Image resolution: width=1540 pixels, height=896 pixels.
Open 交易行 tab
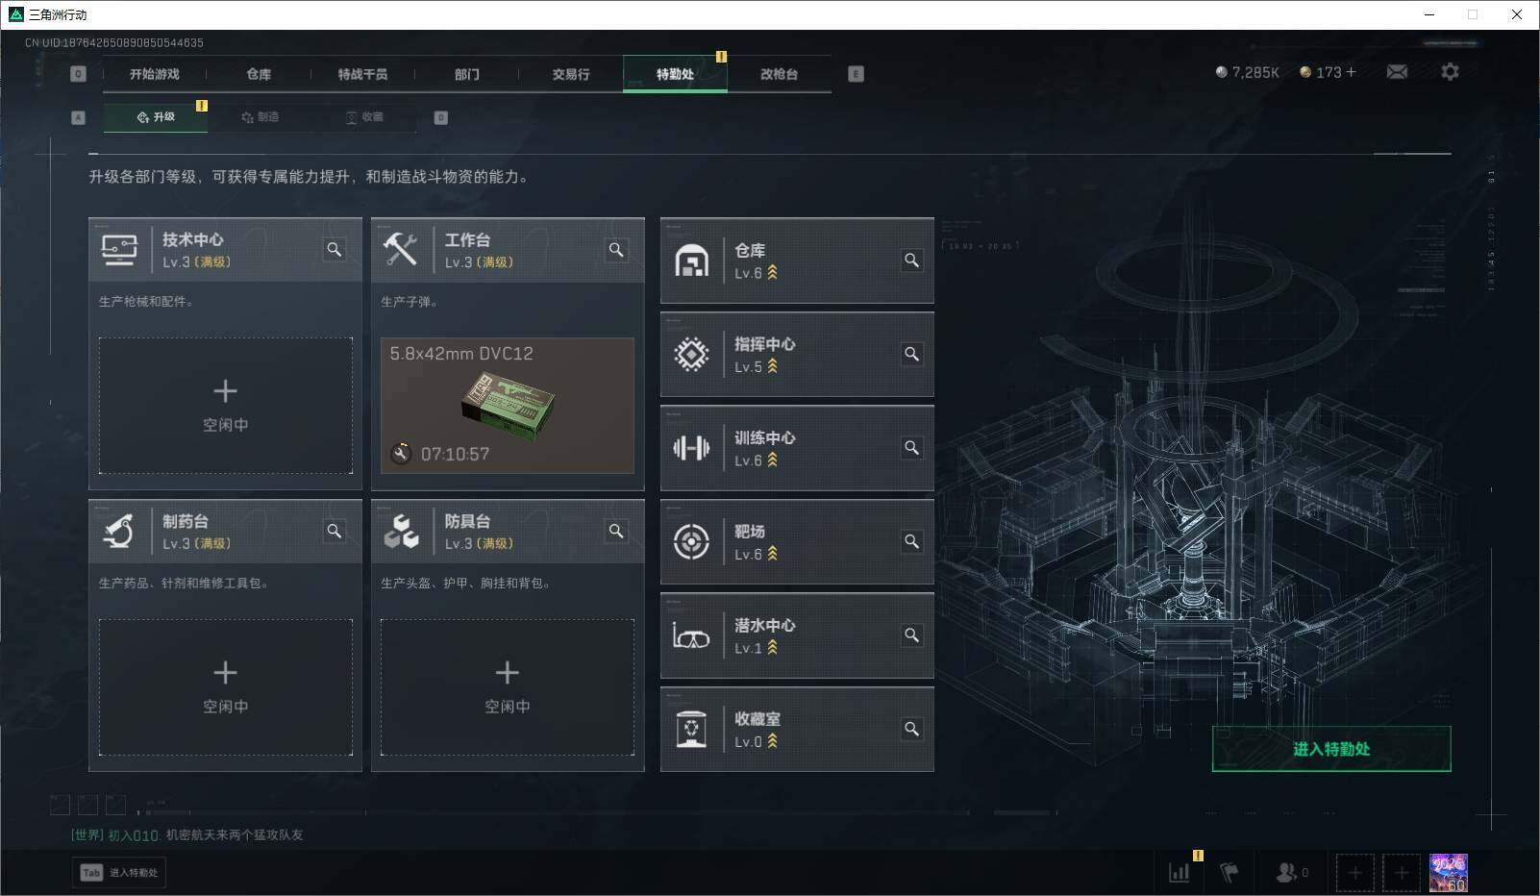[571, 74]
